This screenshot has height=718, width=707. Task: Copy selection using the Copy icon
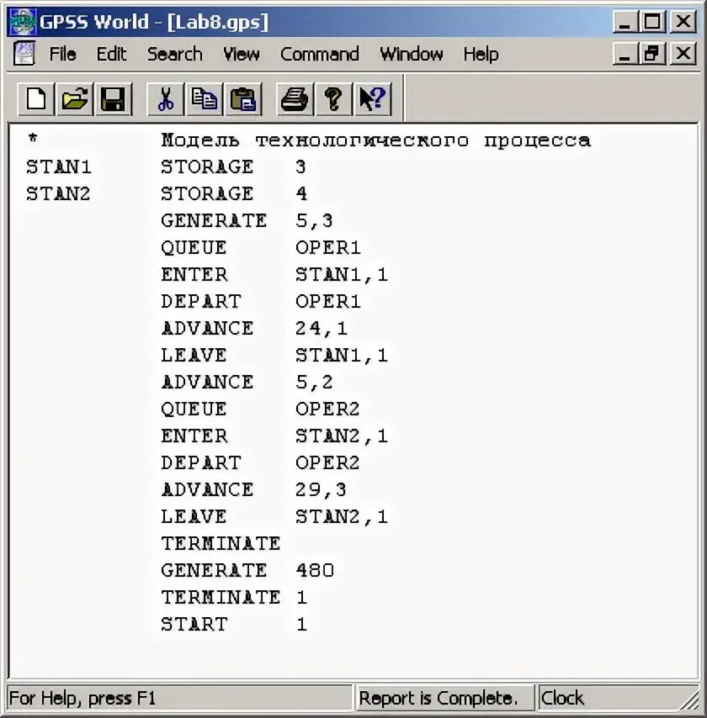[x=204, y=99]
